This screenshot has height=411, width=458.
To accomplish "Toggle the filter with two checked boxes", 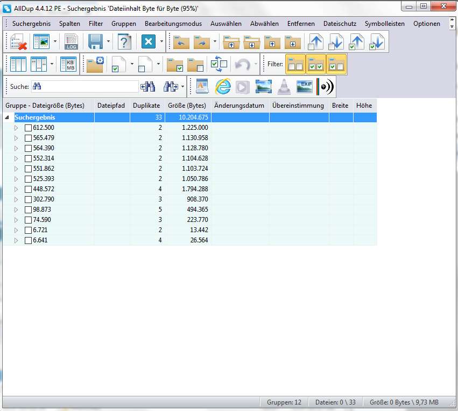I will (316, 64).
